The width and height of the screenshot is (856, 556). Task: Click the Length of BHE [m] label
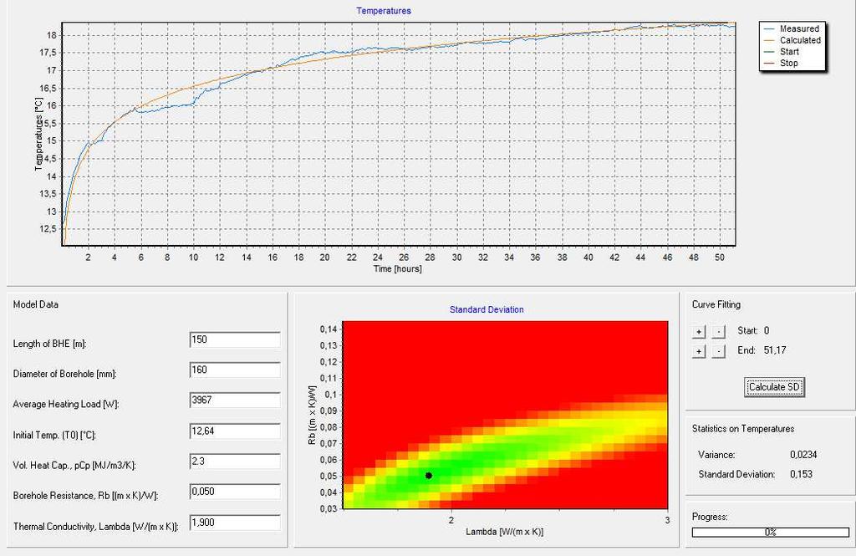point(49,344)
